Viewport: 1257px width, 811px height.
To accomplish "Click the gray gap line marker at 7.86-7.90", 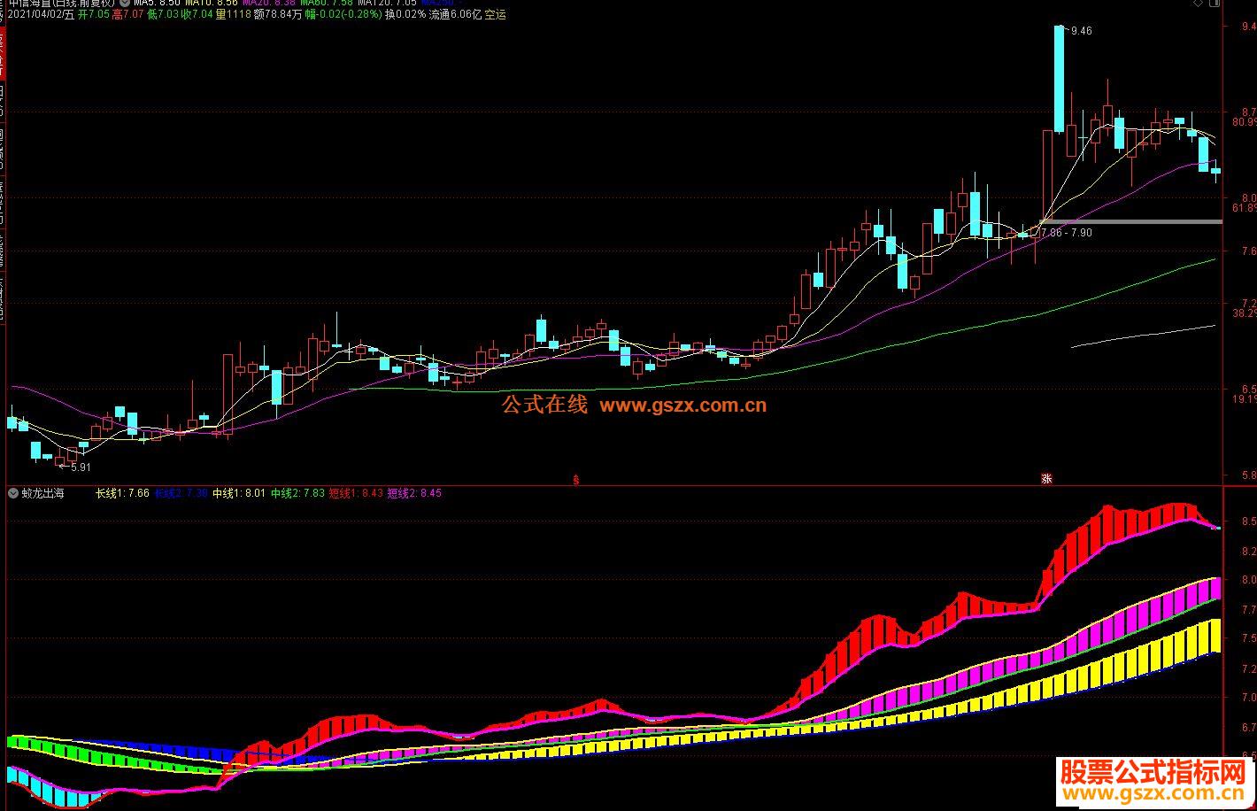I will point(1131,220).
